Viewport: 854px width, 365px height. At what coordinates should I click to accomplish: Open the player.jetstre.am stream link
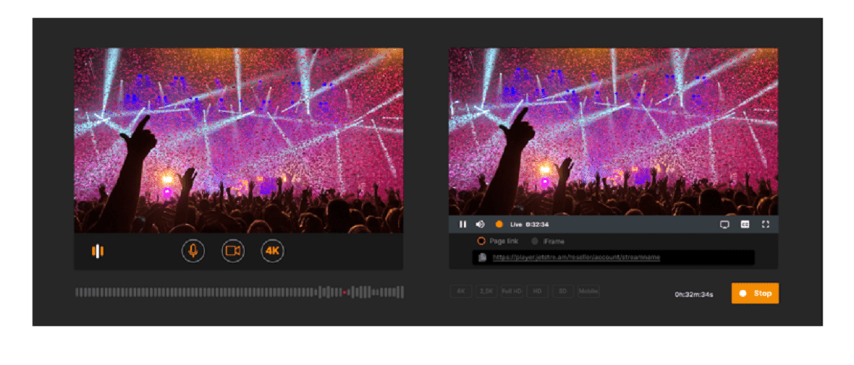tap(576, 257)
